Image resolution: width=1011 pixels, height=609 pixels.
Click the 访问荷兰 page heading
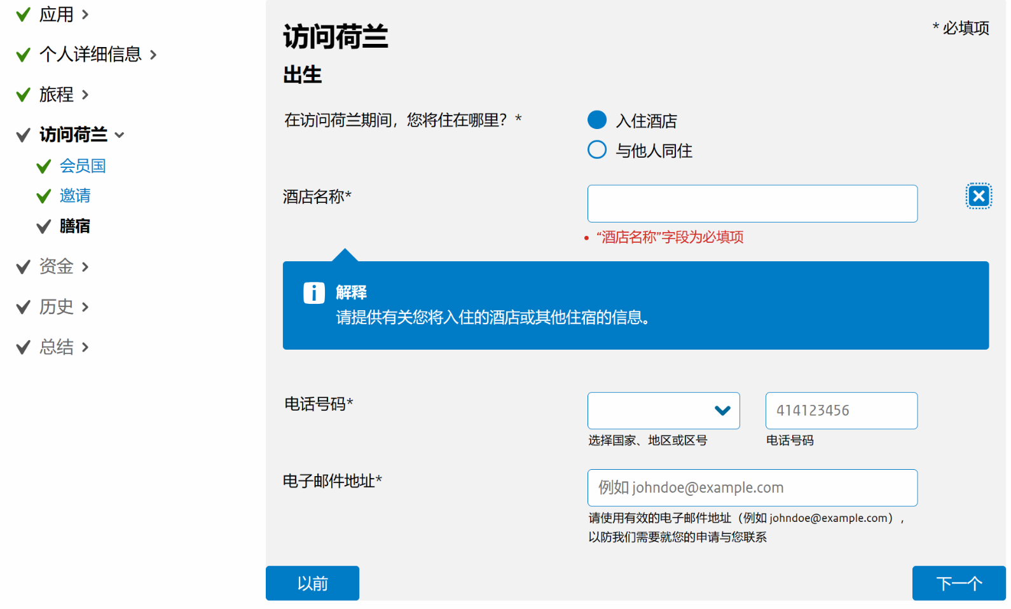(336, 36)
